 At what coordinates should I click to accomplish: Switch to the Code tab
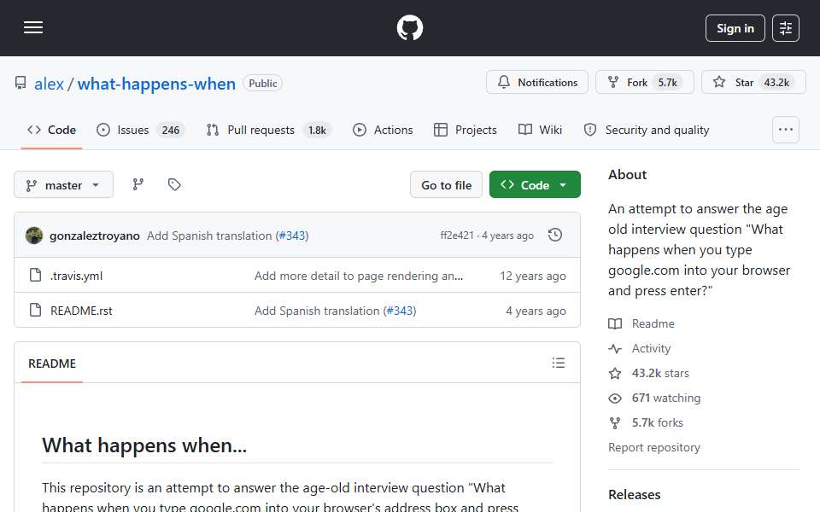point(51,130)
